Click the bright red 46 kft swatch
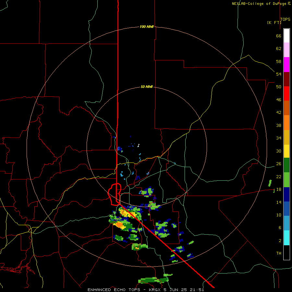Screen dimensions: 292x292 tap(286, 93)
